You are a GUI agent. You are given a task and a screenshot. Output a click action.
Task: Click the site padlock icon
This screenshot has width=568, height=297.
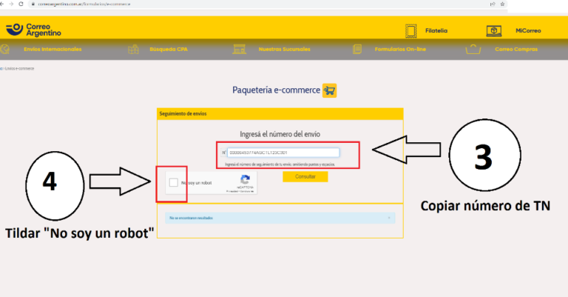tap(33, 4)
